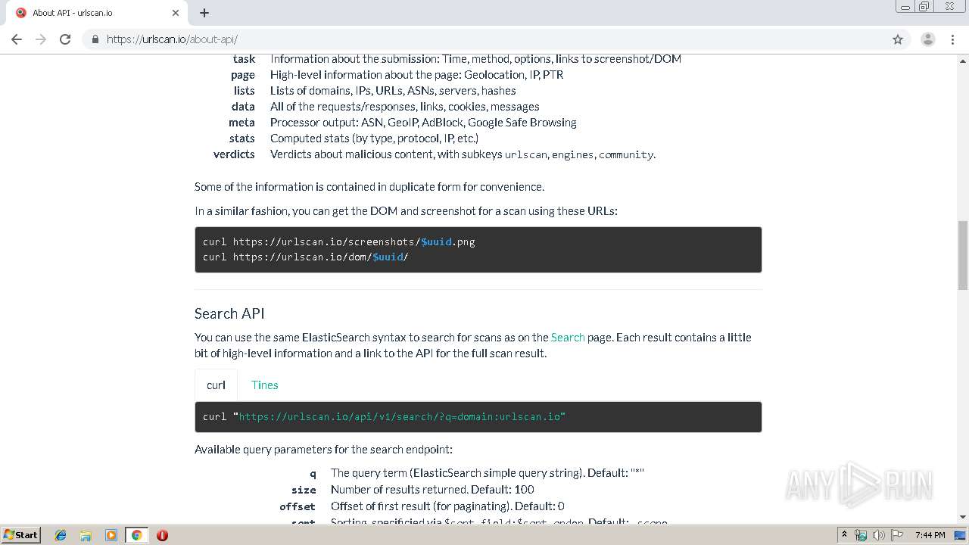969x545 pixels.
Task: Show hidden system tray icons
Action: [844, 535]
